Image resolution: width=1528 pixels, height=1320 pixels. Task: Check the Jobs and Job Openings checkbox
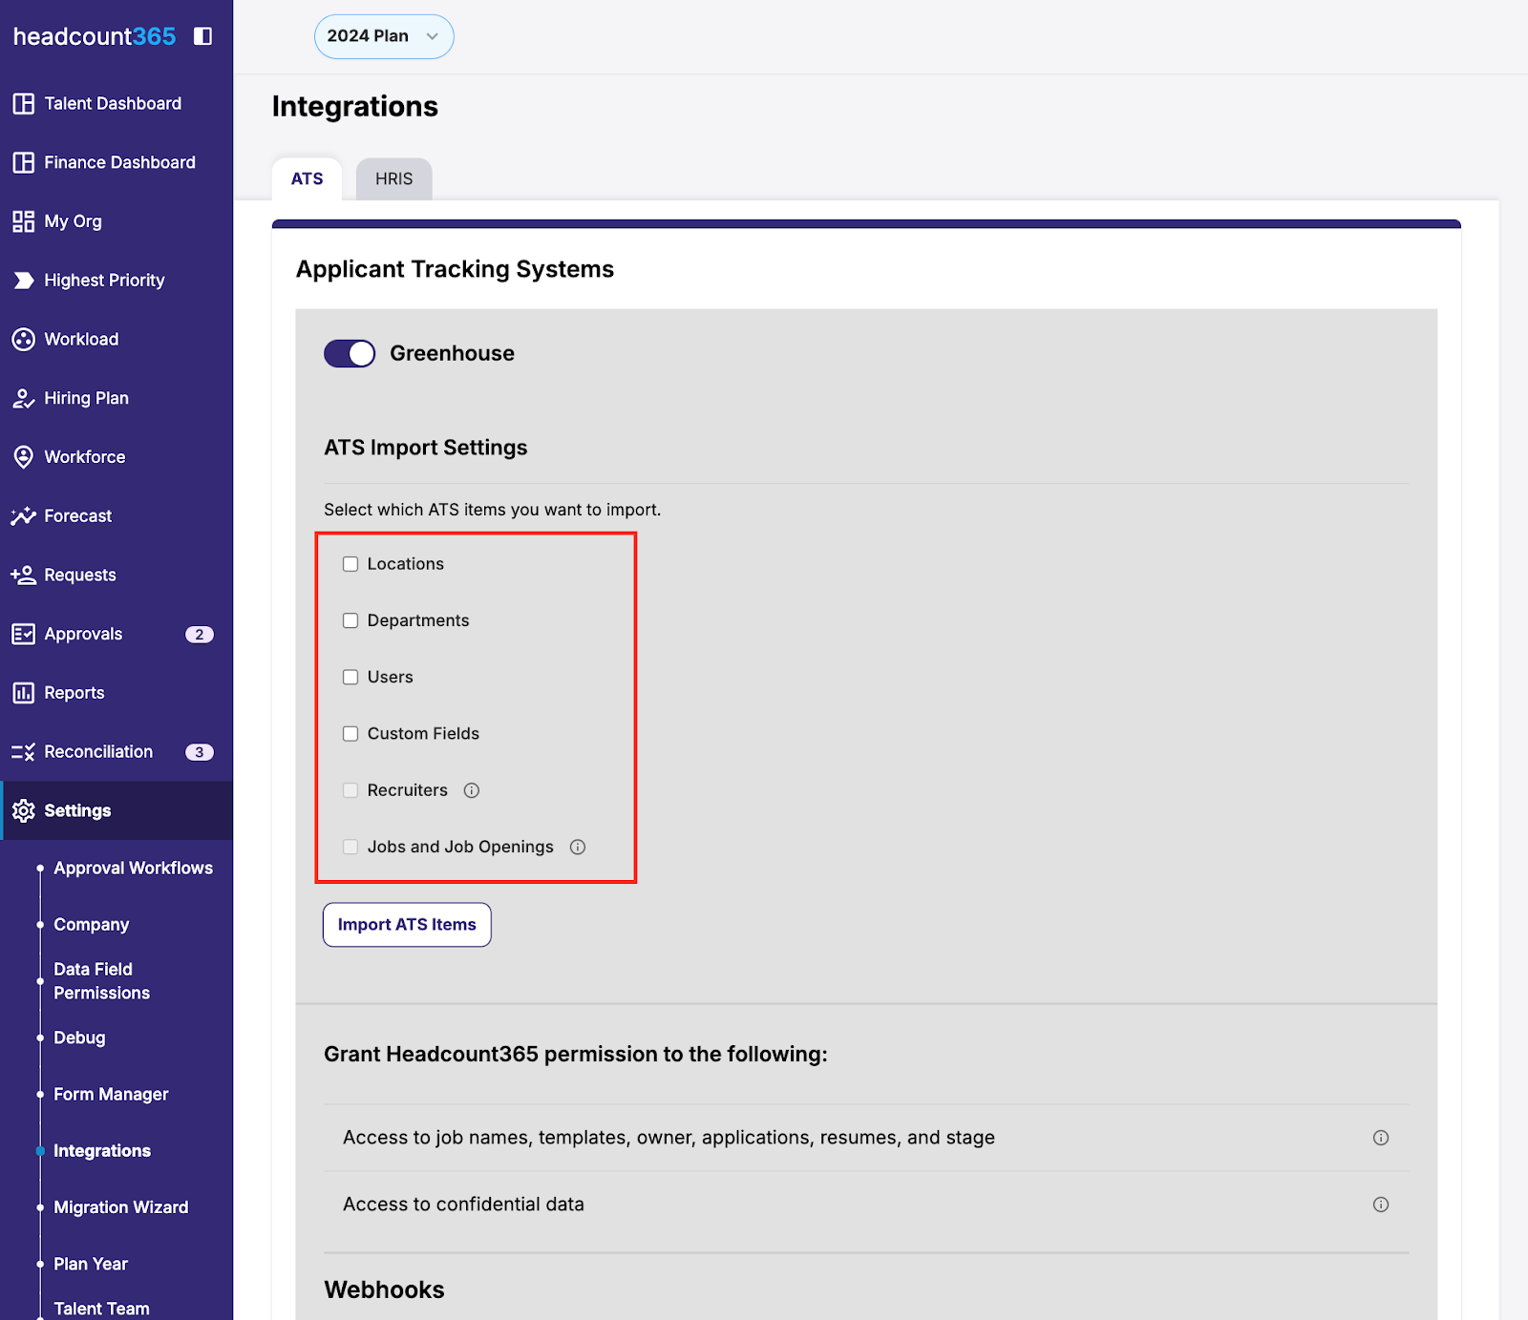click(350, 847)
